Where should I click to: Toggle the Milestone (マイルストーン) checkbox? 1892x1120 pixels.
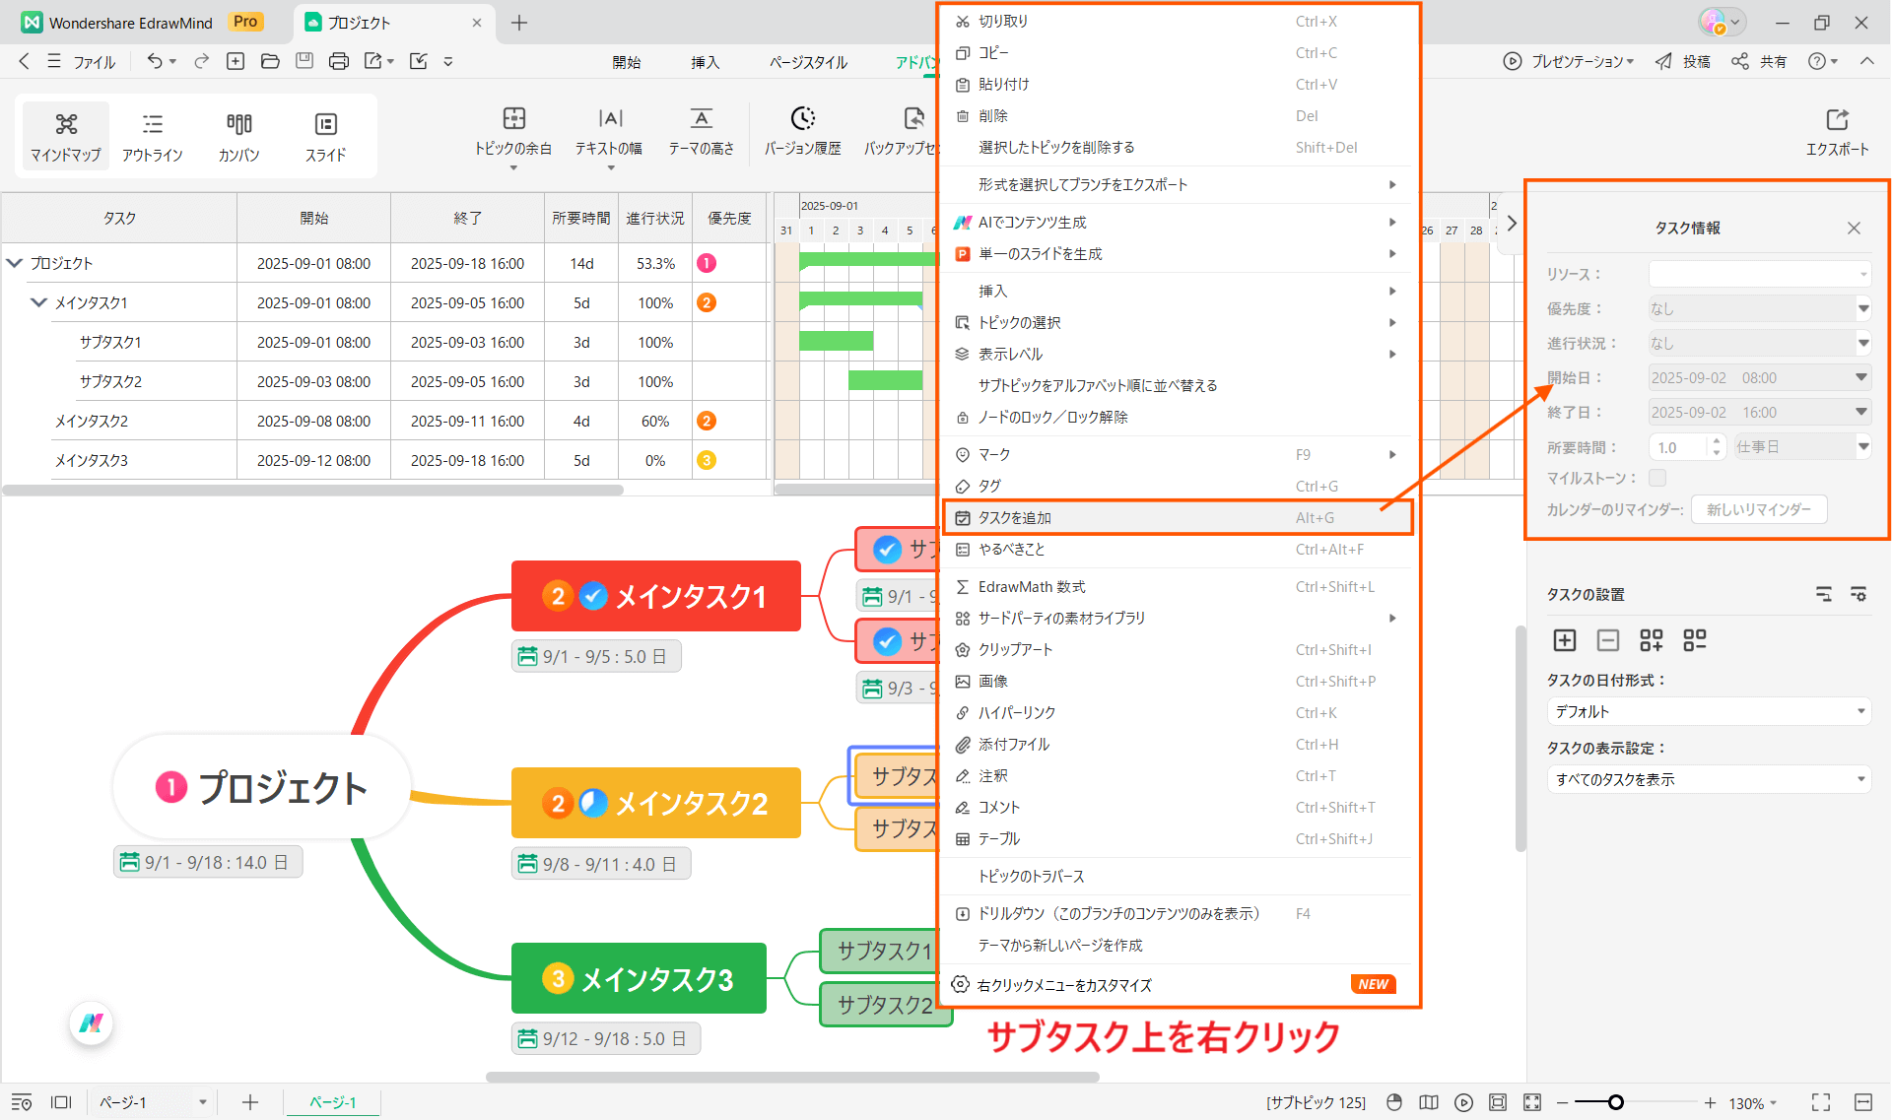pos(1657,478)
